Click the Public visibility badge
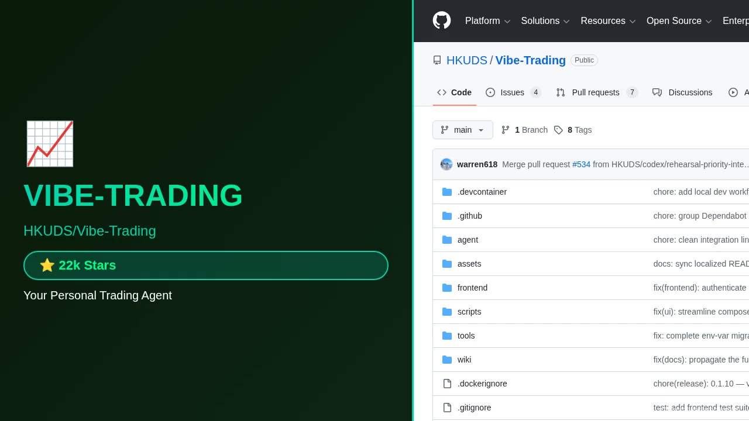The image size is (749, 421). pyautogui.click(x=584, y=60)
